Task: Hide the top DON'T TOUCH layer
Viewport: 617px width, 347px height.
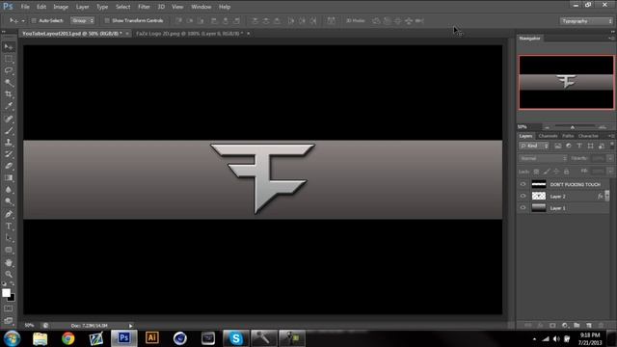Action: tap(523, 184)
